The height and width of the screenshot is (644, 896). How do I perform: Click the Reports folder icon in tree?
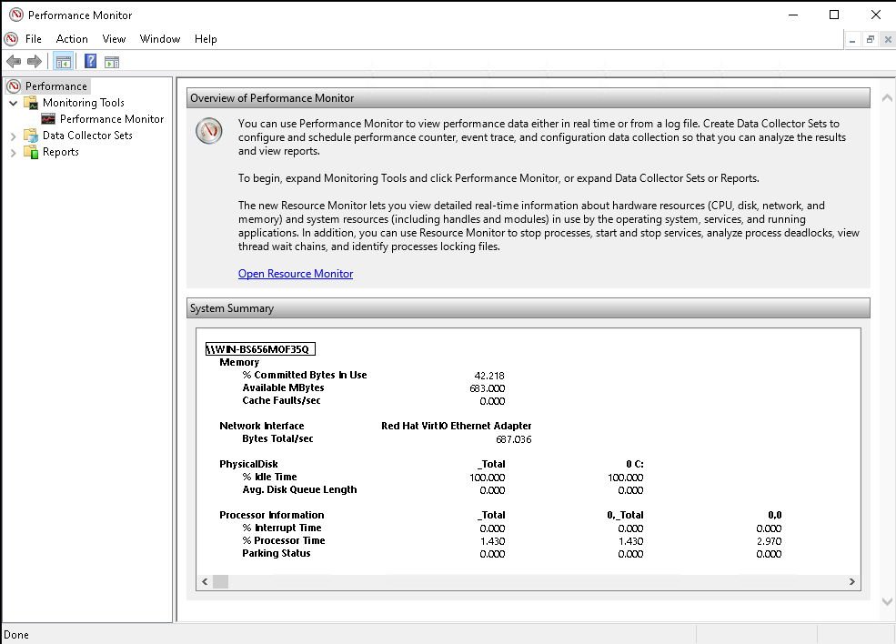pos(31,152)
